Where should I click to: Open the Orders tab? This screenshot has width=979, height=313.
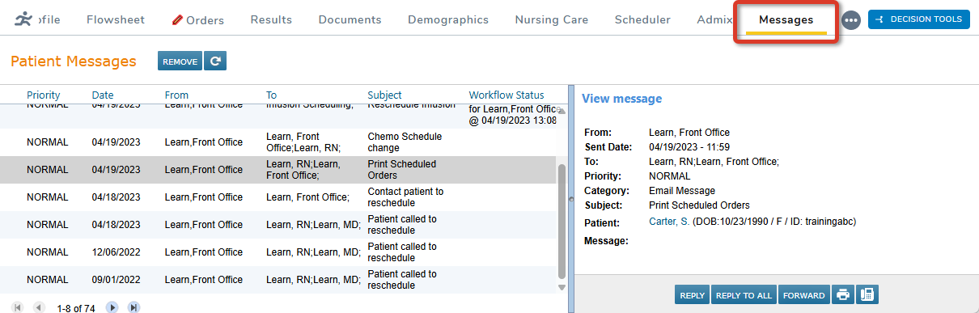pos(198,19)
